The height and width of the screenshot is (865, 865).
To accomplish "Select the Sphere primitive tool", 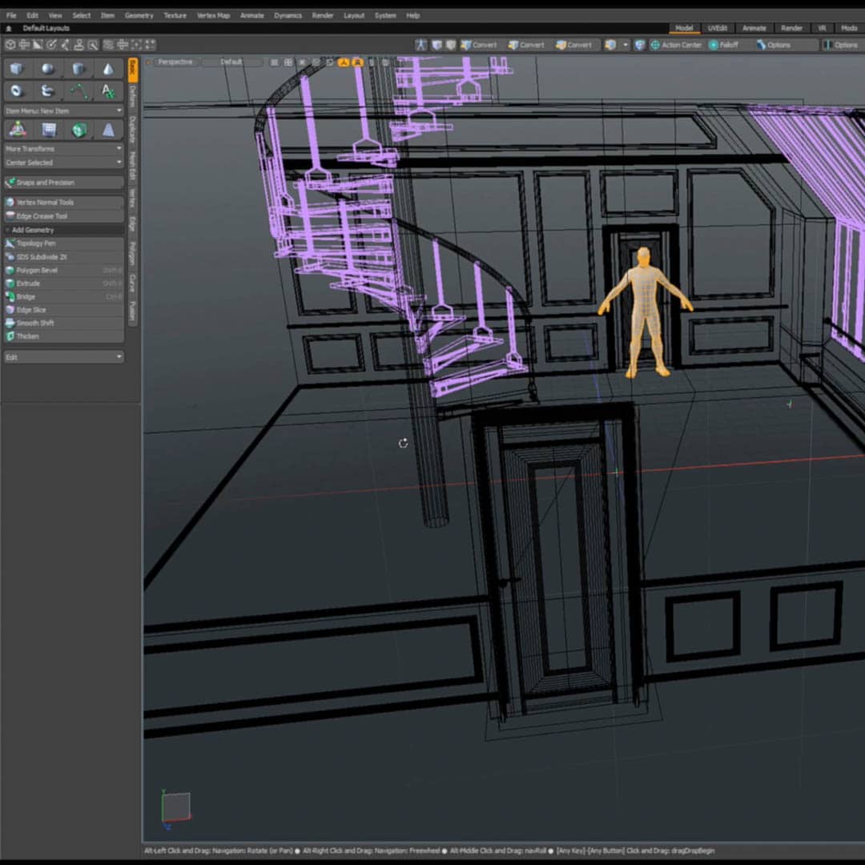I will [x=48, y=69].
